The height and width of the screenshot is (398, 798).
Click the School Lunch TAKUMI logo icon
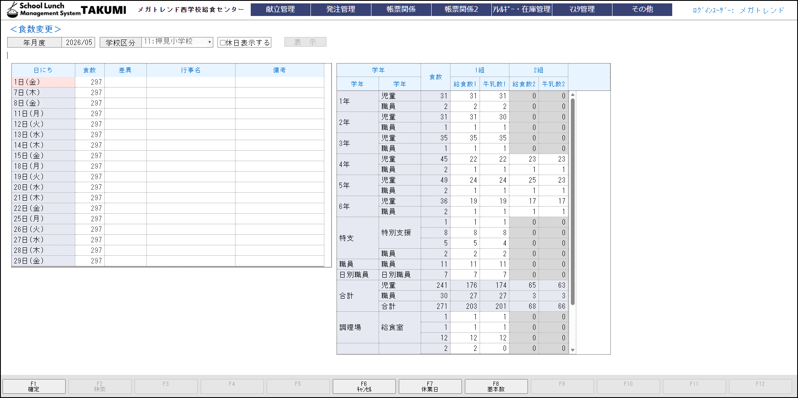[x=13, y=10]
